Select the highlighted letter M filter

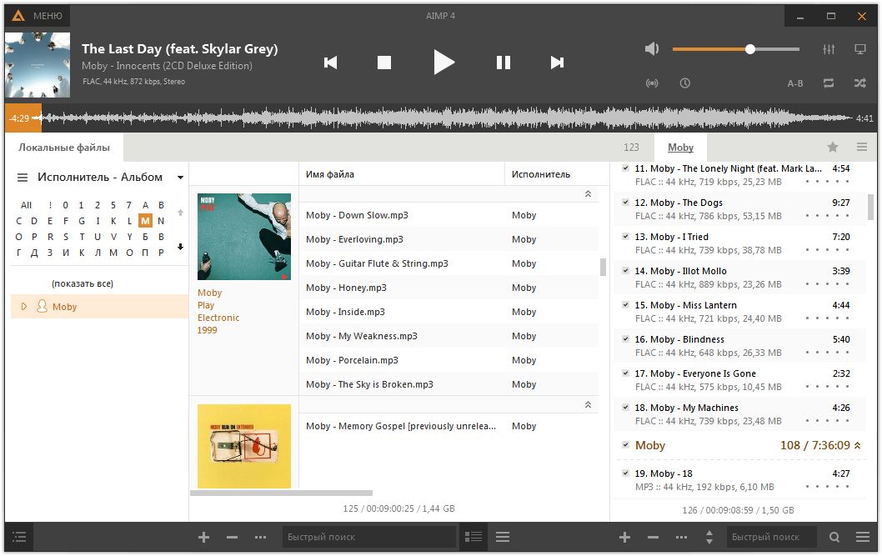tap(145, 221)
